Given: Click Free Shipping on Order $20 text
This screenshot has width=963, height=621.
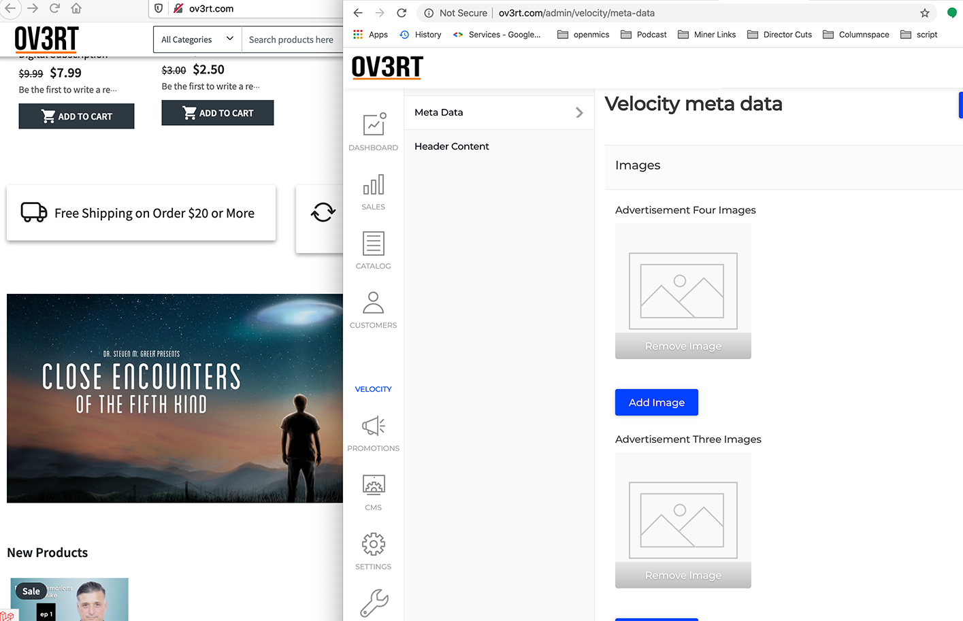Looking at the screenshot, I should tap(154, 213).
